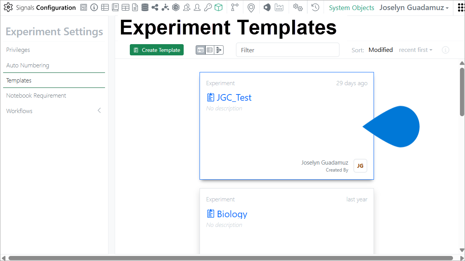The image size is (465, 261).
Task: Select the single user profile icon
Action: 197,7
